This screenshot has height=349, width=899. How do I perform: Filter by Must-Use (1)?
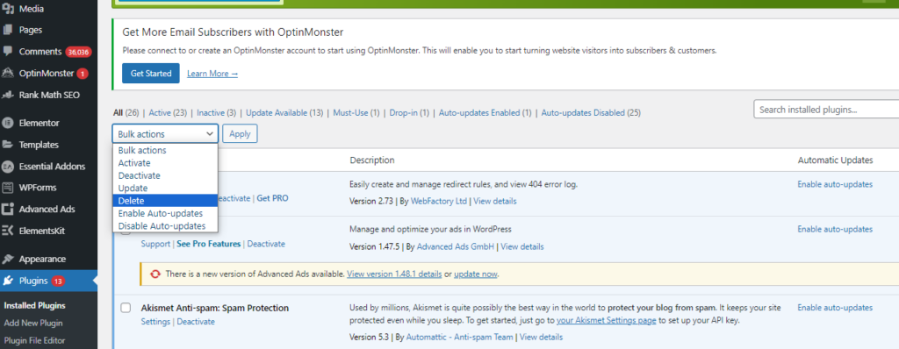pyautogui.click(x=356, y=113)
